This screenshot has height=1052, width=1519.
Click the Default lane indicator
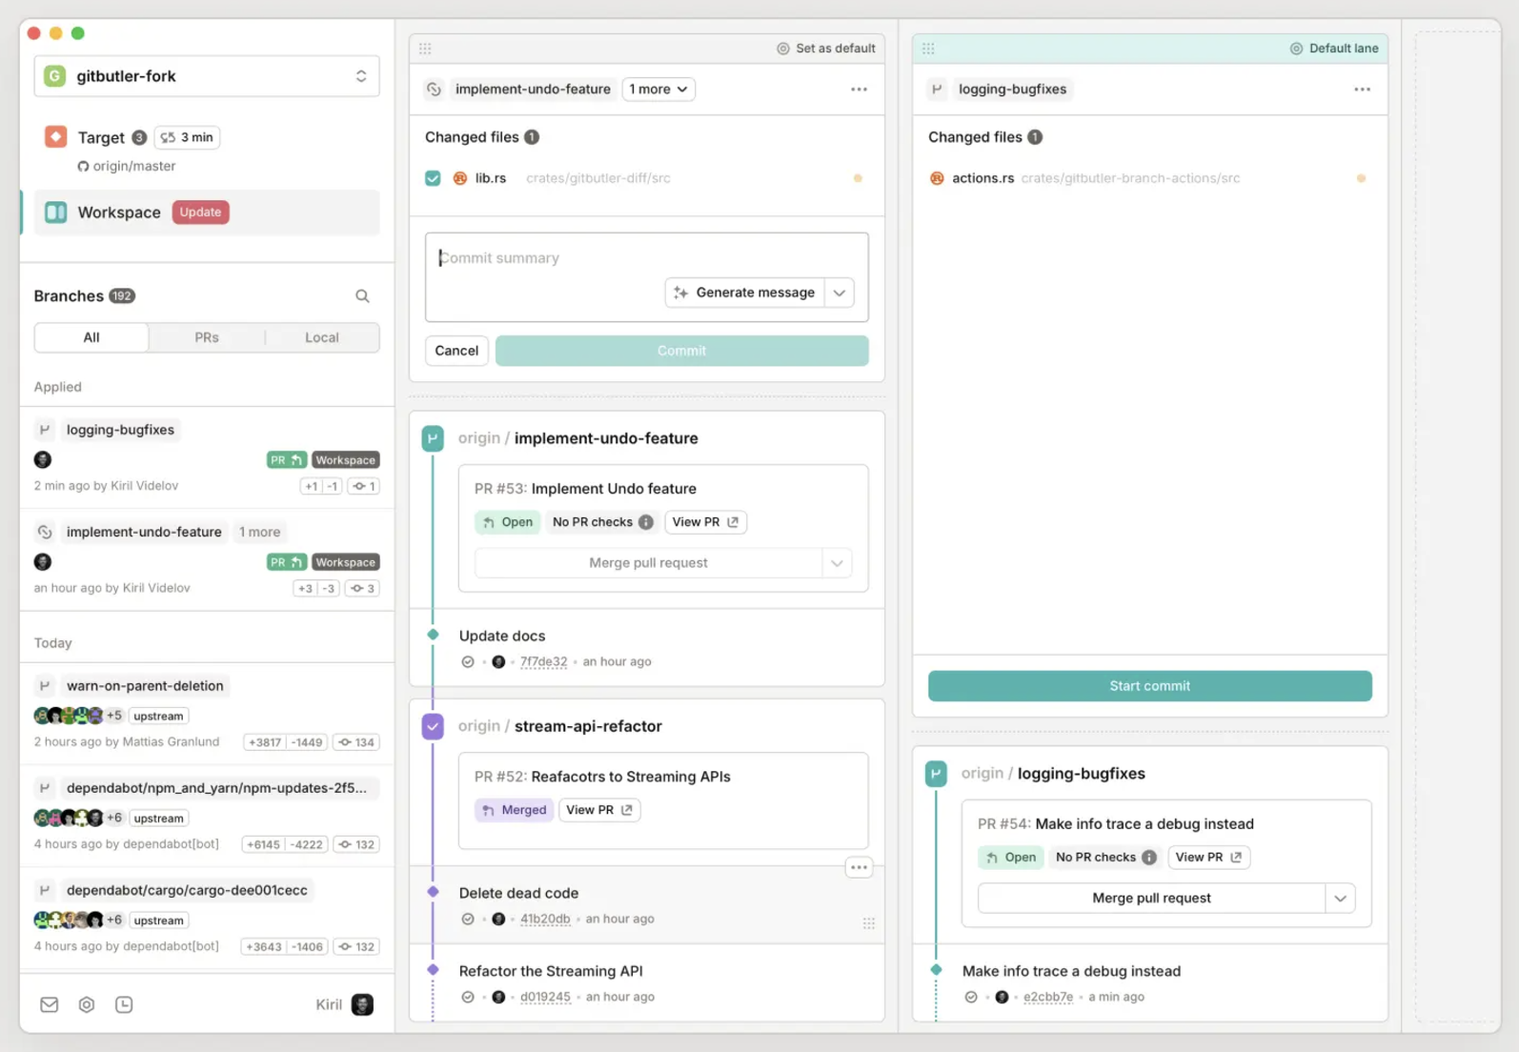pyautogui.click(x=1334, y=49)
